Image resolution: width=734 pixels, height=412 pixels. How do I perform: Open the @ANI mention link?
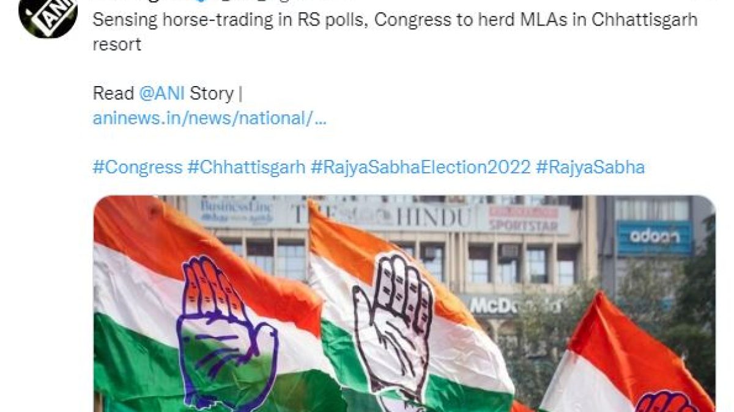pos(162,93)
